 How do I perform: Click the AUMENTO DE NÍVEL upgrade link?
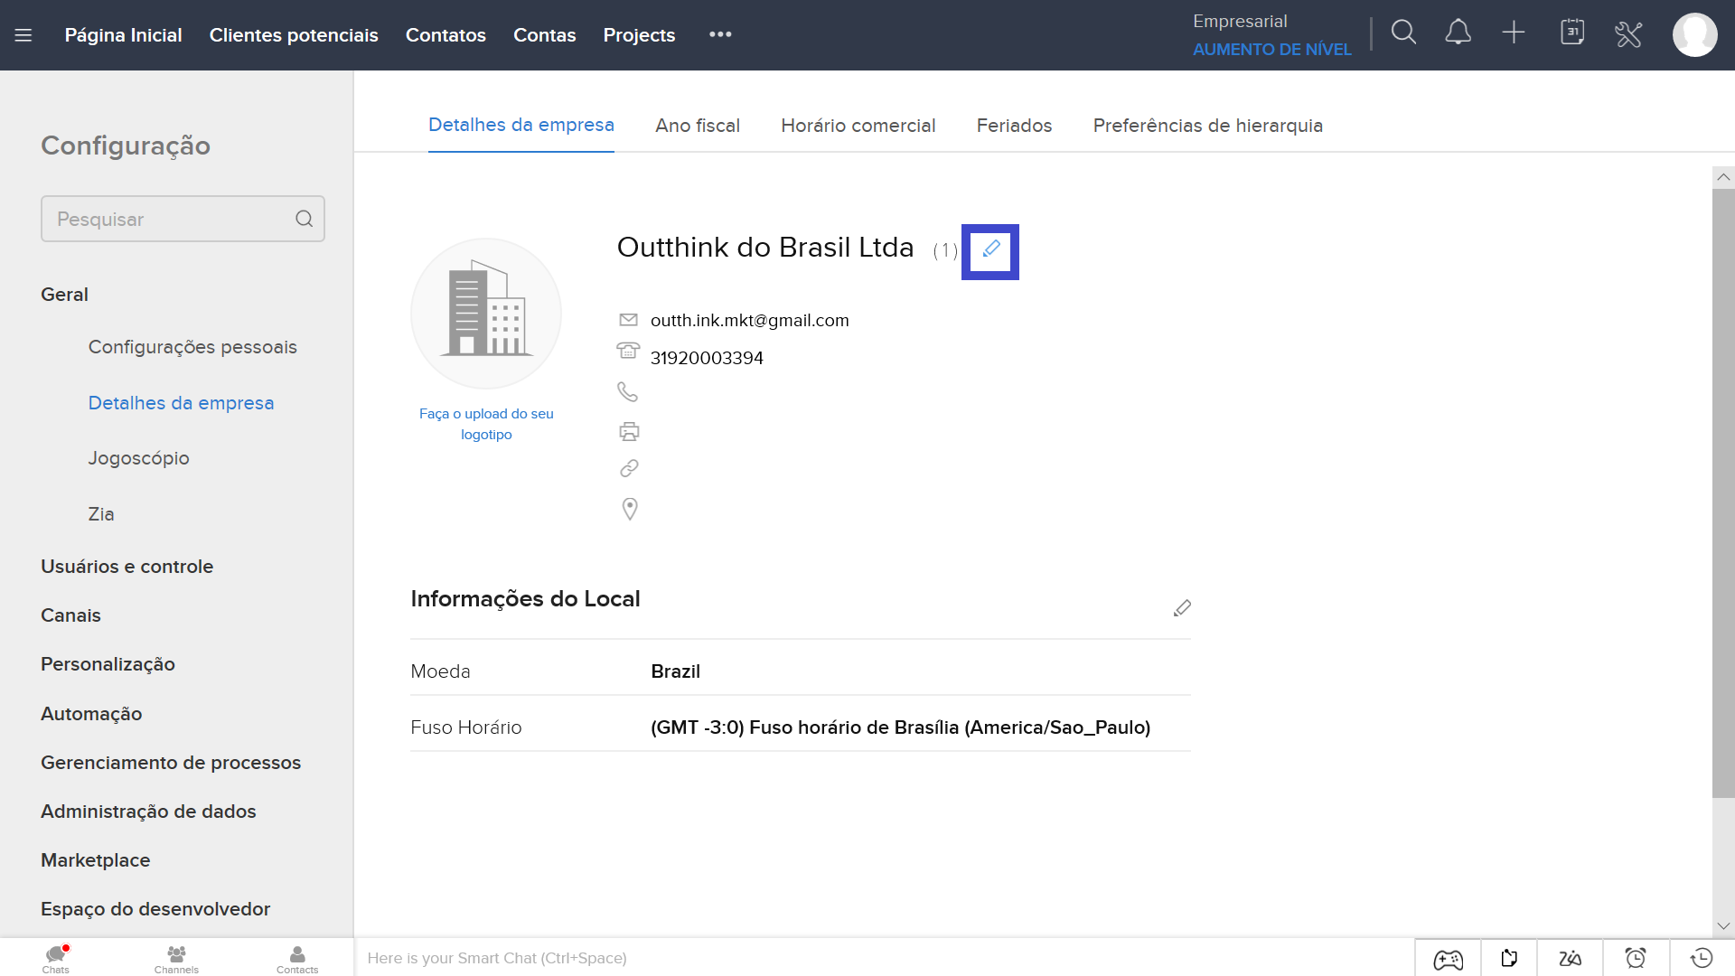click(1271, 50)
